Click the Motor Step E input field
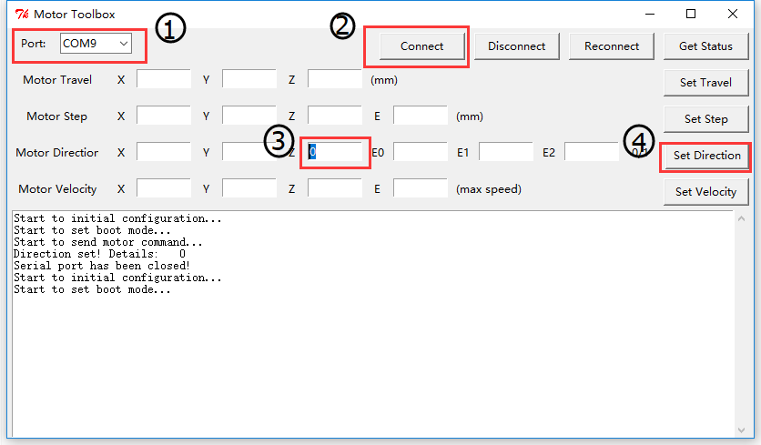Image resolution: width=761 pixels, height=445 pixels. pos(421,116)
